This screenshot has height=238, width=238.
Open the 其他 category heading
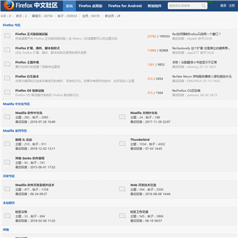[x=6, y=229]
